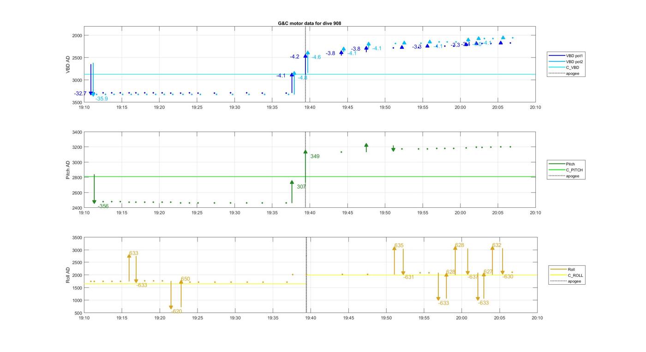
Task: Click "apogee" in the Roll plot legend
Action: [x=567, y=282]
